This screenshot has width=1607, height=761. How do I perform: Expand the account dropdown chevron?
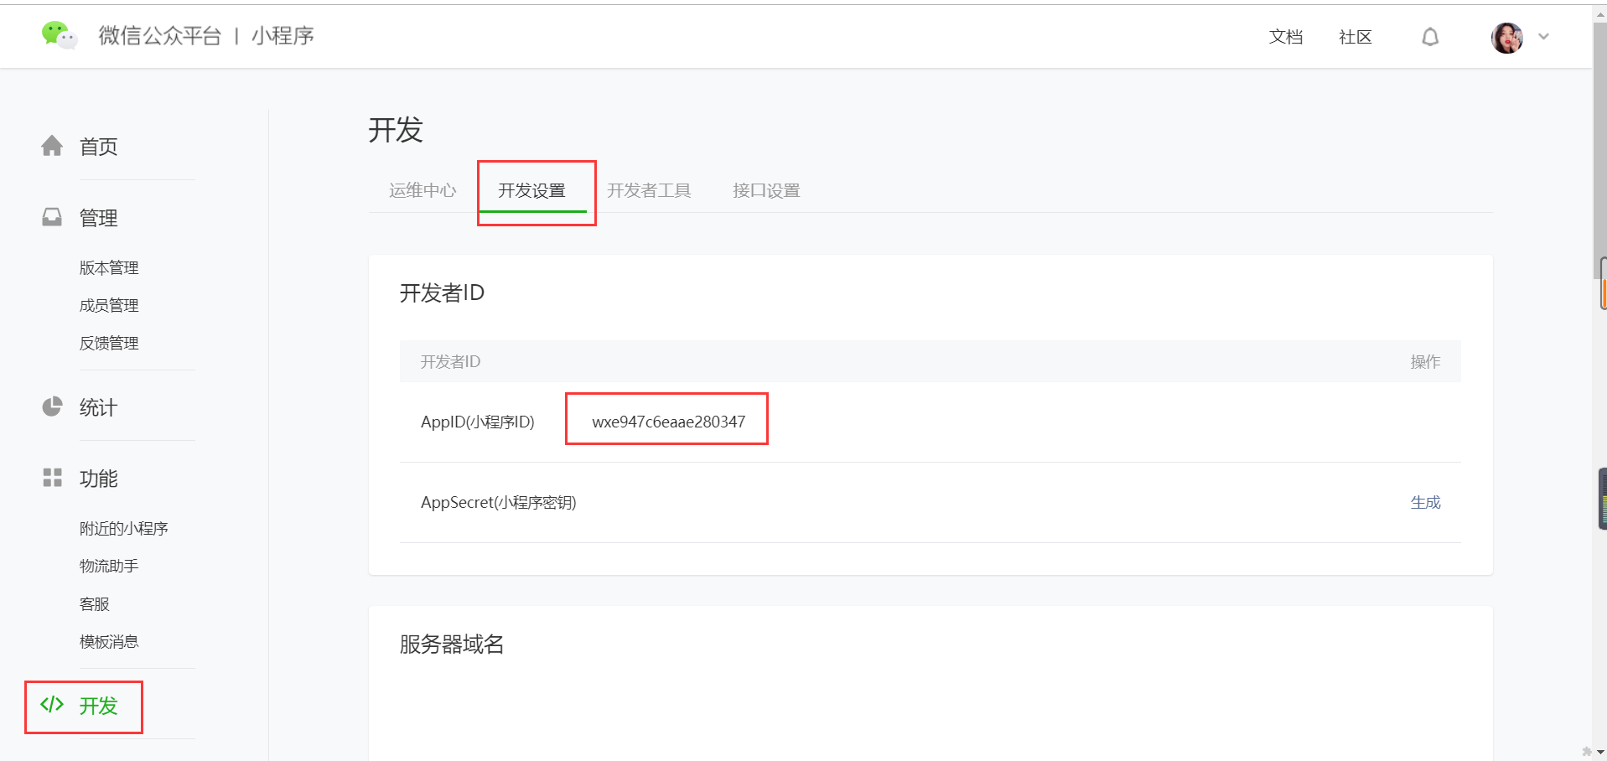1543,37
